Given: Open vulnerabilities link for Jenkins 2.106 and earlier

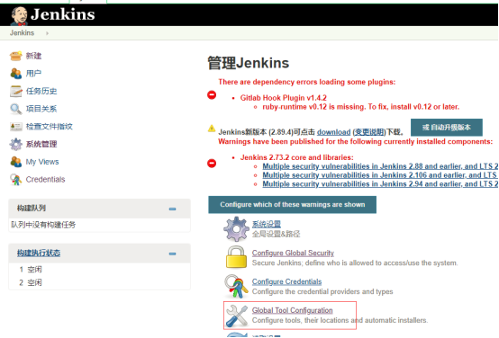Looking at the screenshot, I should click(380, 175).
